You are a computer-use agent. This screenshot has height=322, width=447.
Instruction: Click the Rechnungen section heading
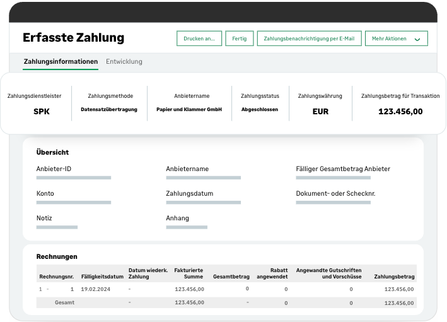pos(57,256)
